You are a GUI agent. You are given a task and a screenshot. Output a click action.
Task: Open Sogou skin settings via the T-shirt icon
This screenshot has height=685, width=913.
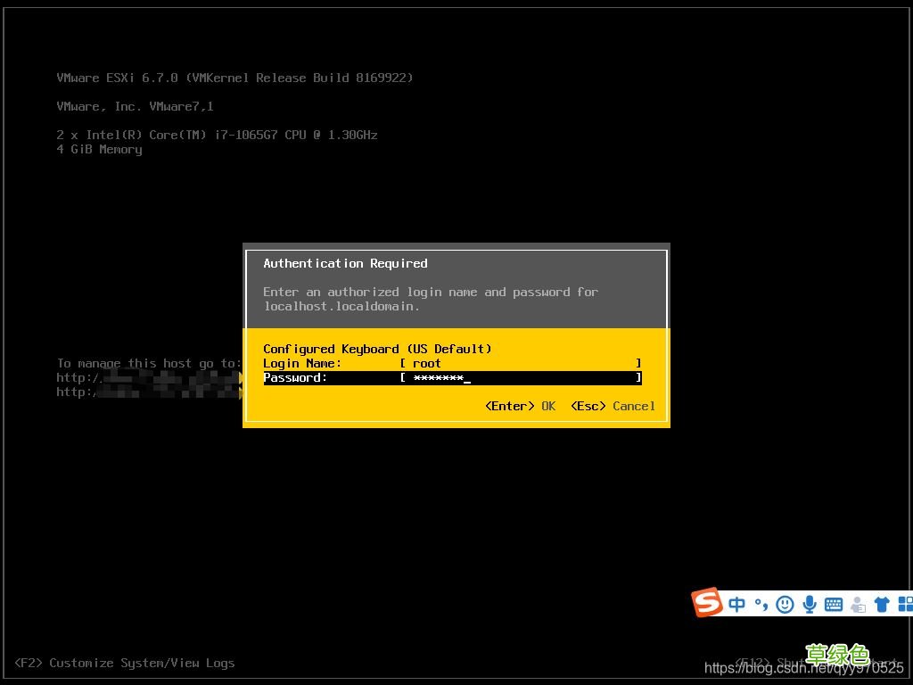click(881, 604)
